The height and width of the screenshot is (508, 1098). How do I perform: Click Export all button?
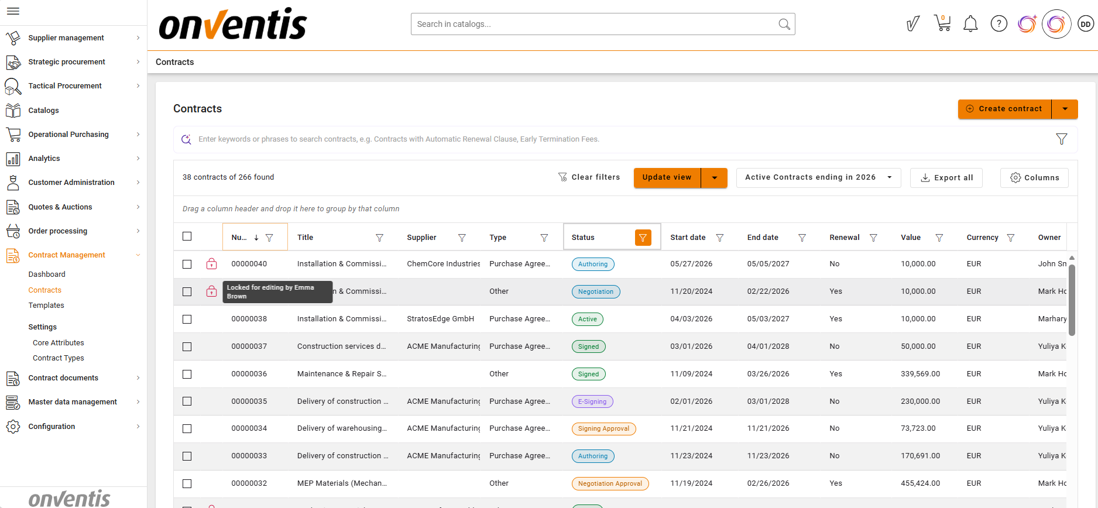tap(946, 178)
